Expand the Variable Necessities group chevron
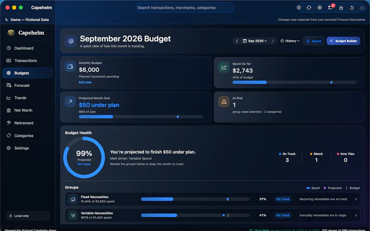The image size is (370, 231). pyautogui.click(x=356, y=215)
